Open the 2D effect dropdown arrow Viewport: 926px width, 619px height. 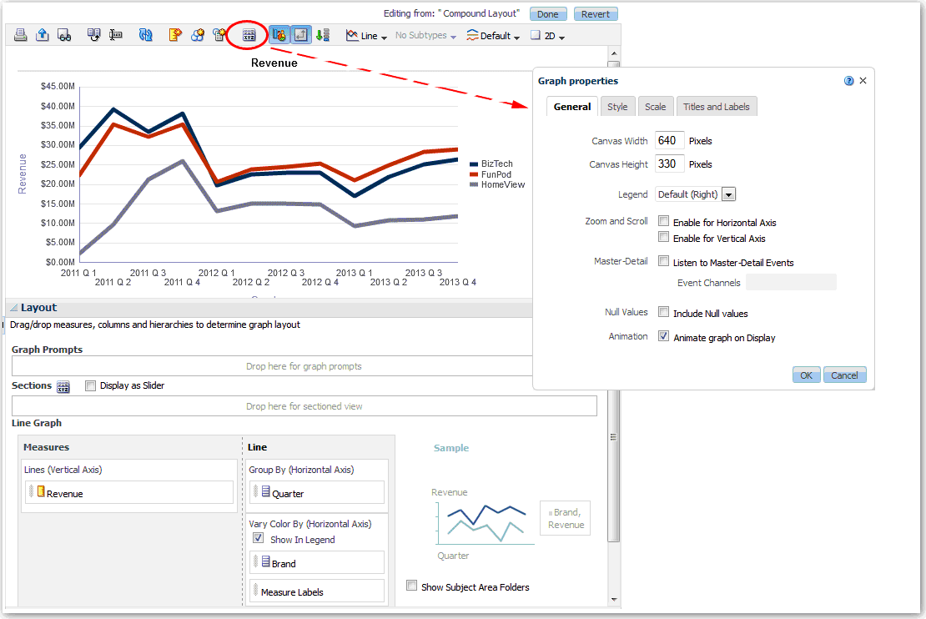[561, 38]
